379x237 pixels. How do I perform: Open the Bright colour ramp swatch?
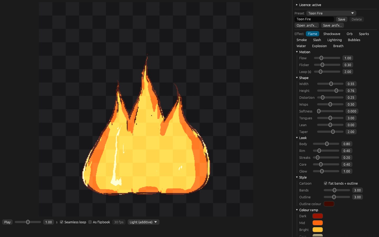point(318,230)
